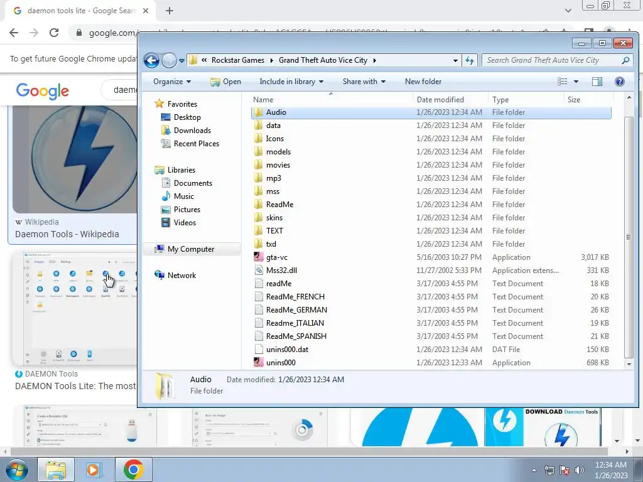
Task: Click the taskbar volume speaker icon
Action: pyautogui.click(x=580, y=470)
